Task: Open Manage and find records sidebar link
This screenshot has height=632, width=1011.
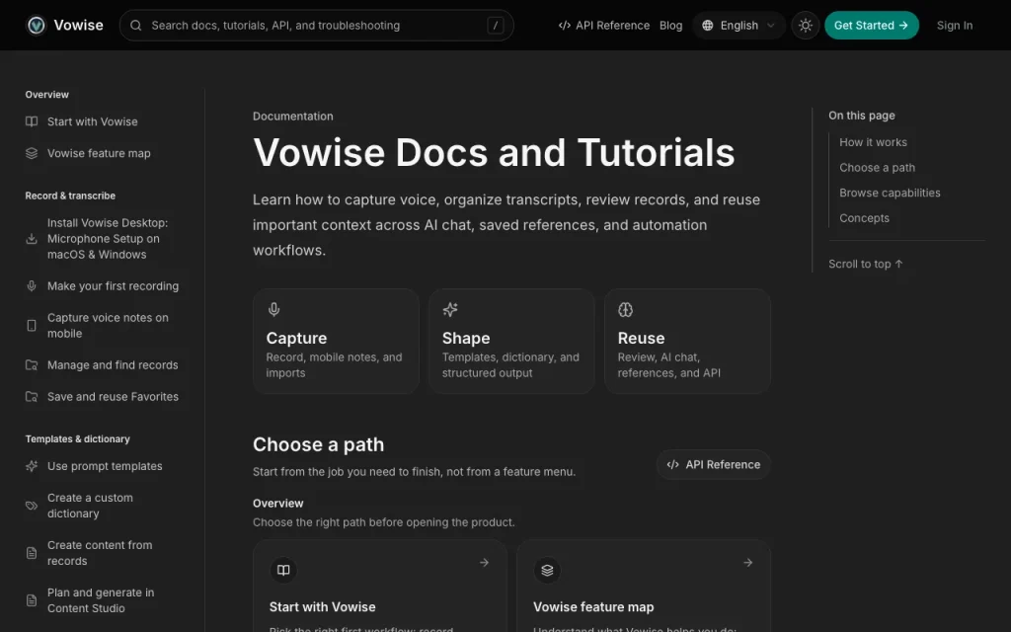Action: (113, 365)
